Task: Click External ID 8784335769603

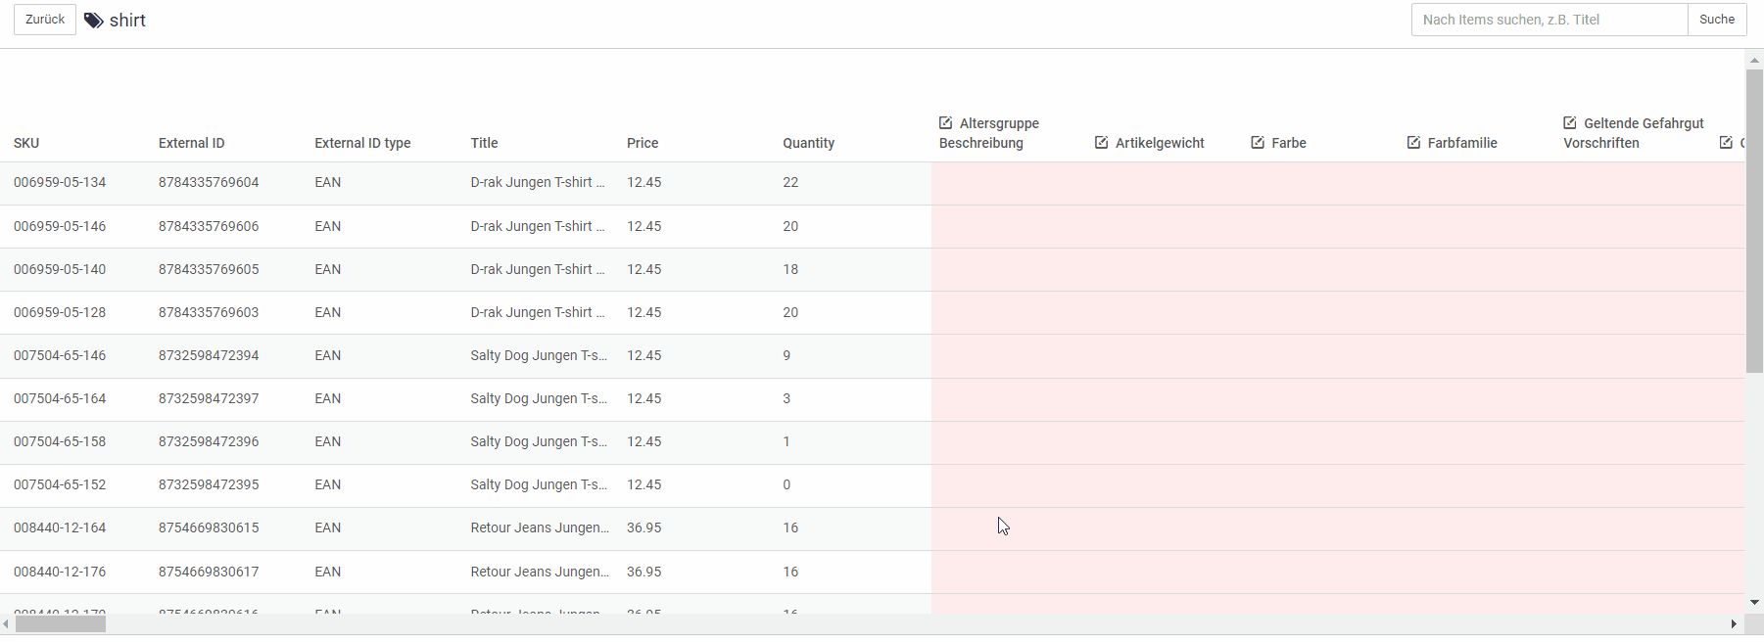Action: pos(209,312)
